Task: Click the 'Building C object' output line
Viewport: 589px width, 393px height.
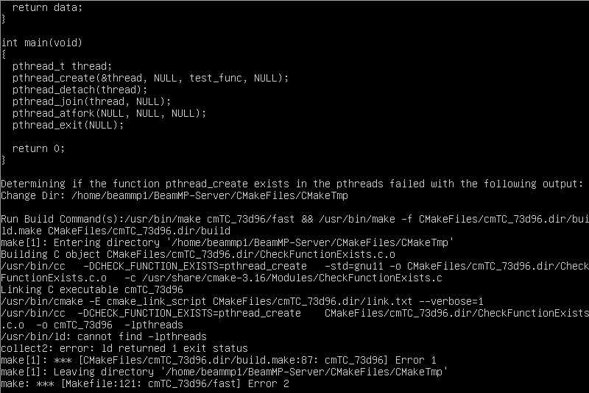Action: coord(198,254)
